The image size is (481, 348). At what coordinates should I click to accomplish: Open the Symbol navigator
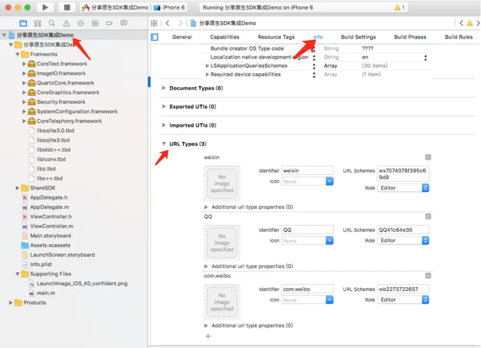38,23
